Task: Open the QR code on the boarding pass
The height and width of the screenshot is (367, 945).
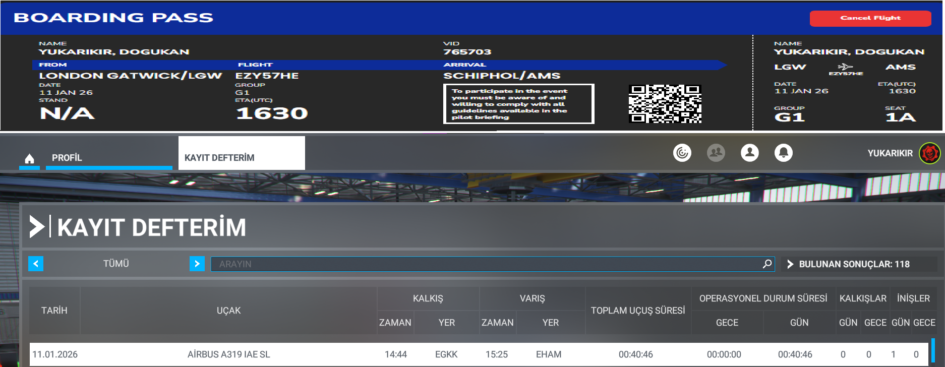Action: tap(665, 104)
